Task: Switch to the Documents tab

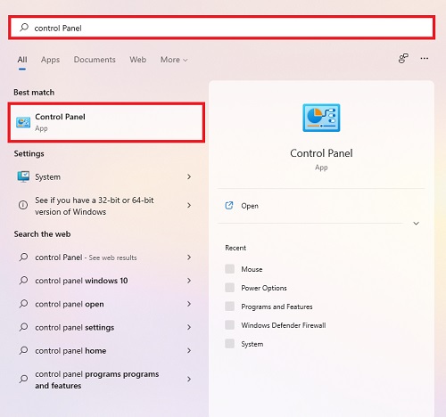Action: (95, 60)
